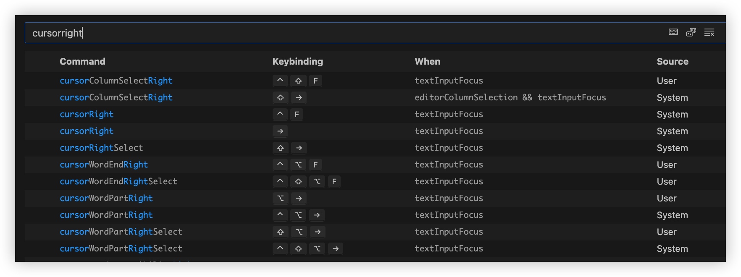Click the Control+F keybinding of cursorRight
741x277 pixels.
[x=288, y=114]
